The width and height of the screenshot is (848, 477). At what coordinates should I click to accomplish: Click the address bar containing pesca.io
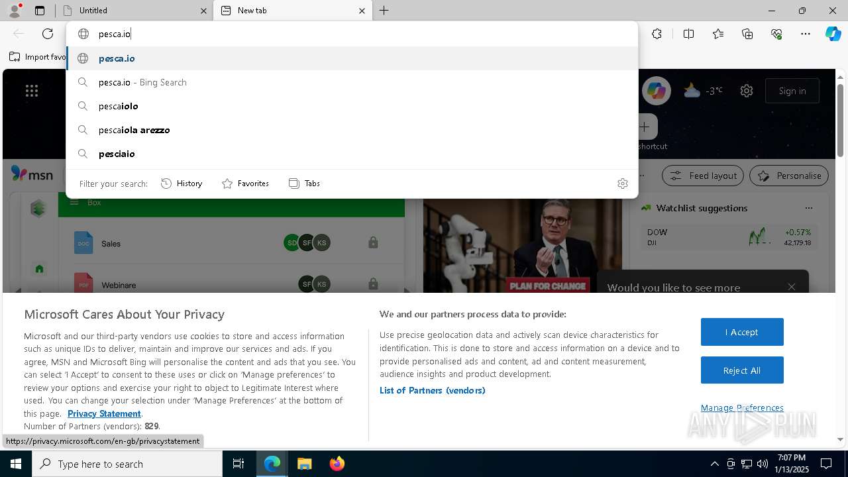tap(352, 34)
